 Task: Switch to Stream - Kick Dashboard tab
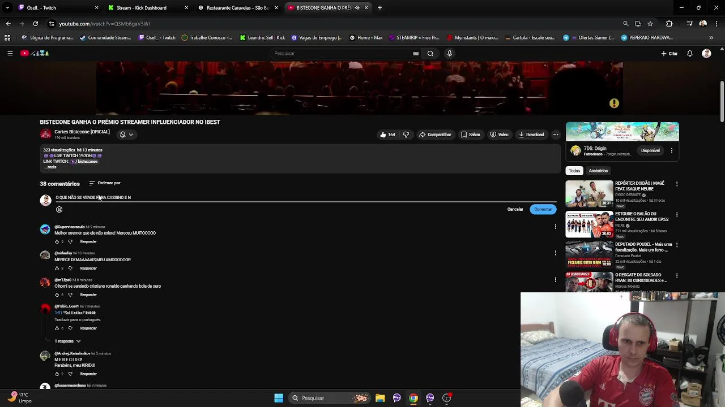point(148,8)
